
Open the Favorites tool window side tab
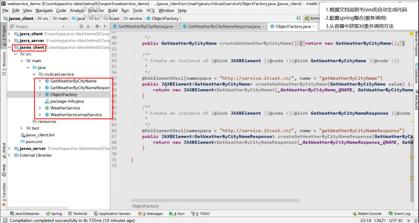point(4,194)
